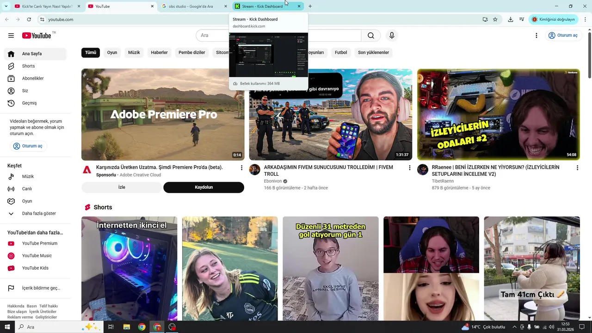The height and width of the screenshot is (333, 592).
Task: Open the Ebonivon channel link
Action: point(273,181)
